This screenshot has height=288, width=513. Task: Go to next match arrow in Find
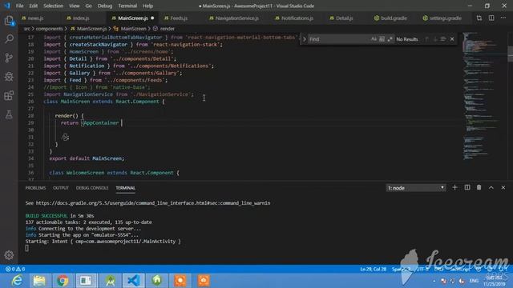click(434, 39)
